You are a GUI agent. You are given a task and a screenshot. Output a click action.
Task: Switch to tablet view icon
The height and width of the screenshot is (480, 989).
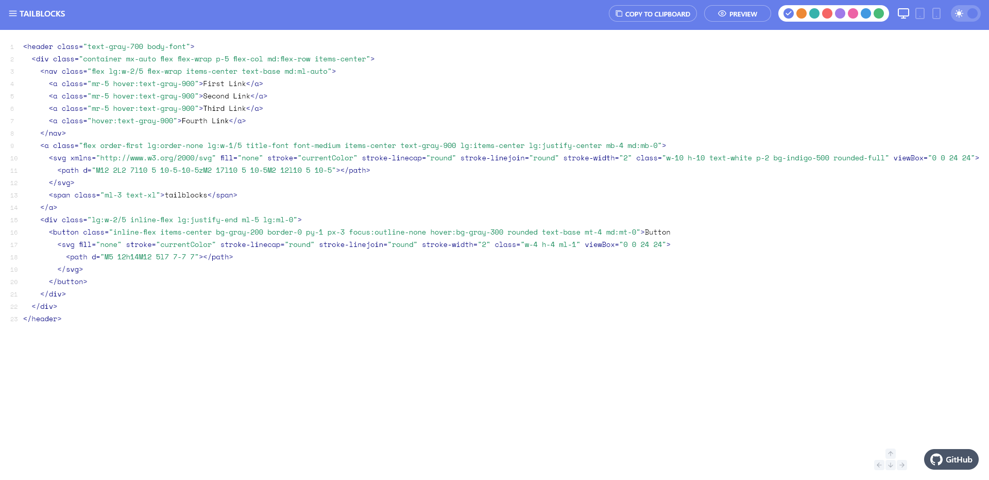920,13
